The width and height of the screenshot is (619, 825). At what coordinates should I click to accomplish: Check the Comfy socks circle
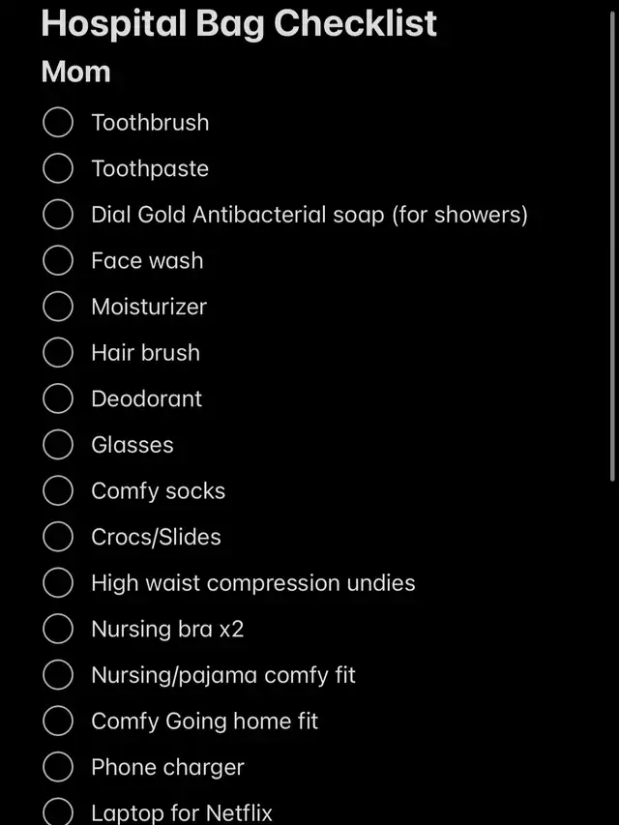click(58, 490)
